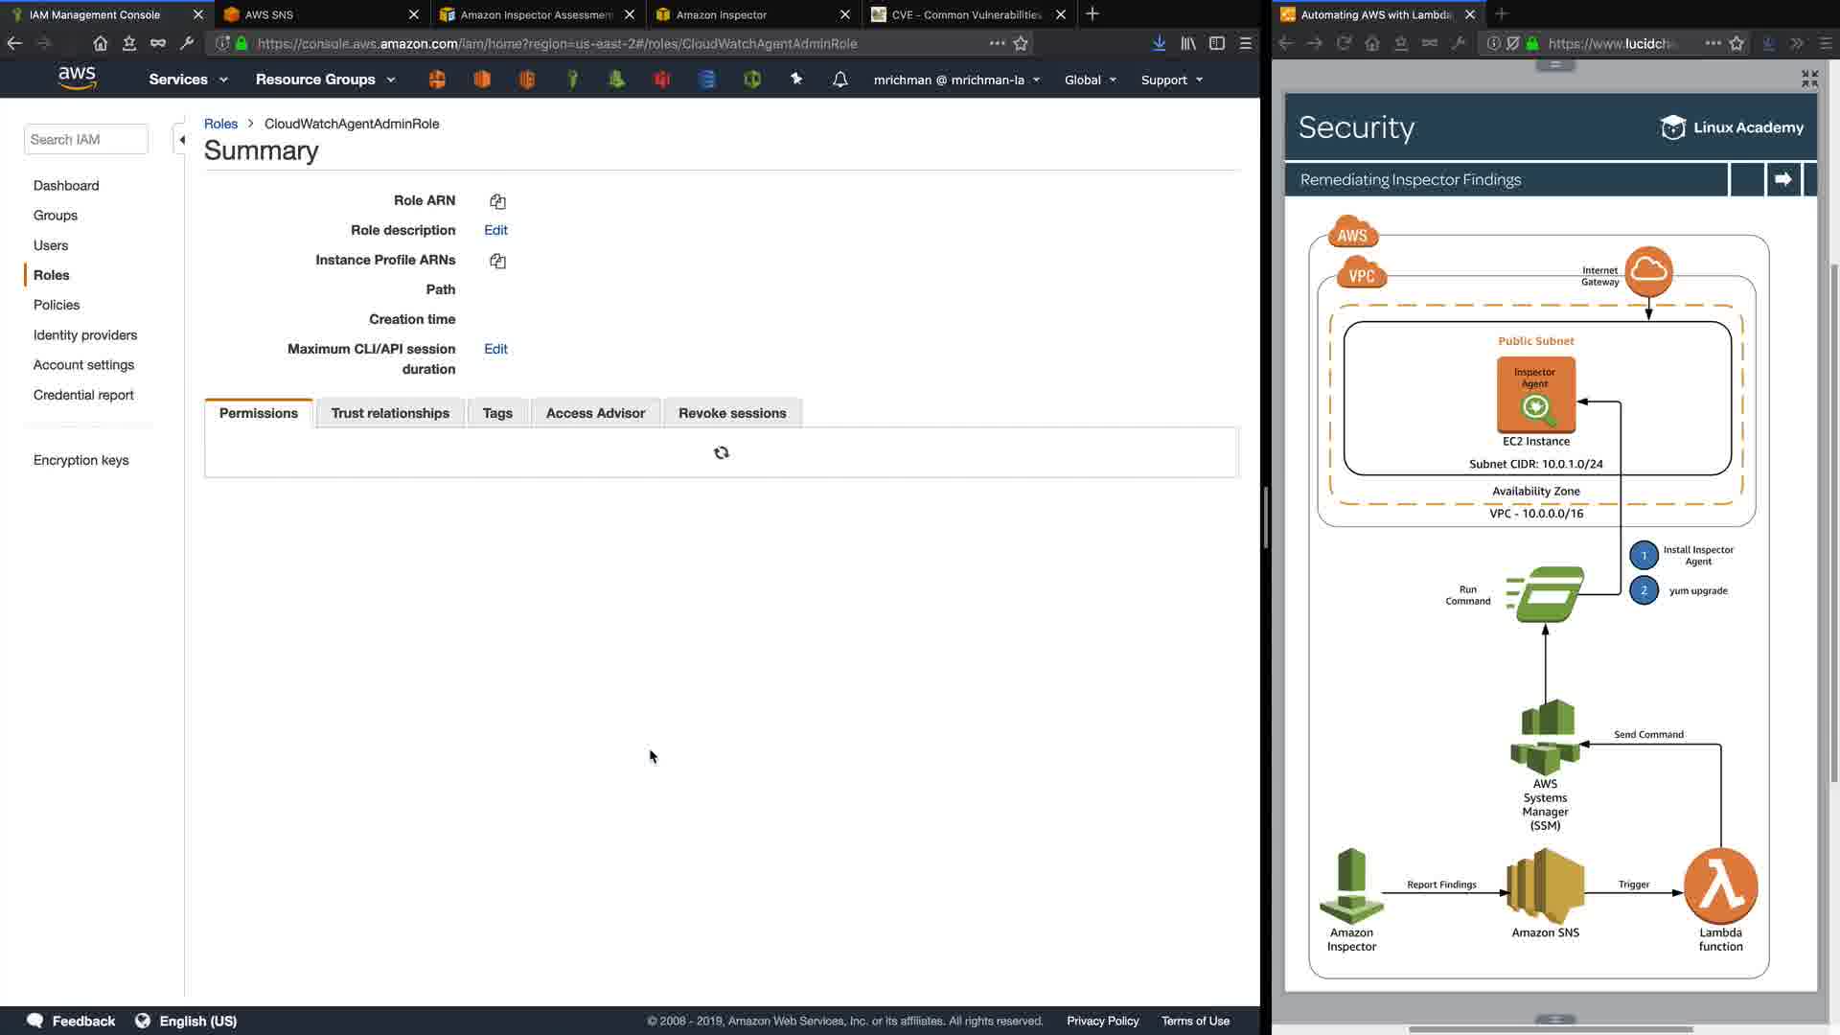
Task: Select Policies in the IAM sidebar
Action: click(x=57, y=305)
